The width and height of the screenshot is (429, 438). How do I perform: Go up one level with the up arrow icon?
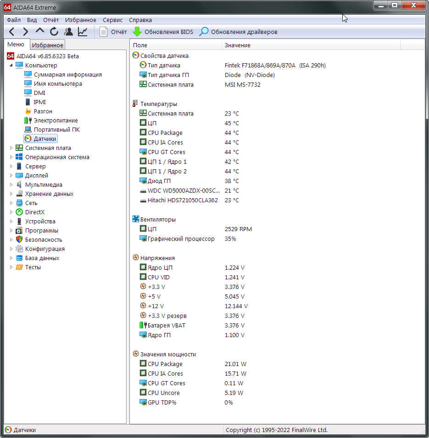40,31
